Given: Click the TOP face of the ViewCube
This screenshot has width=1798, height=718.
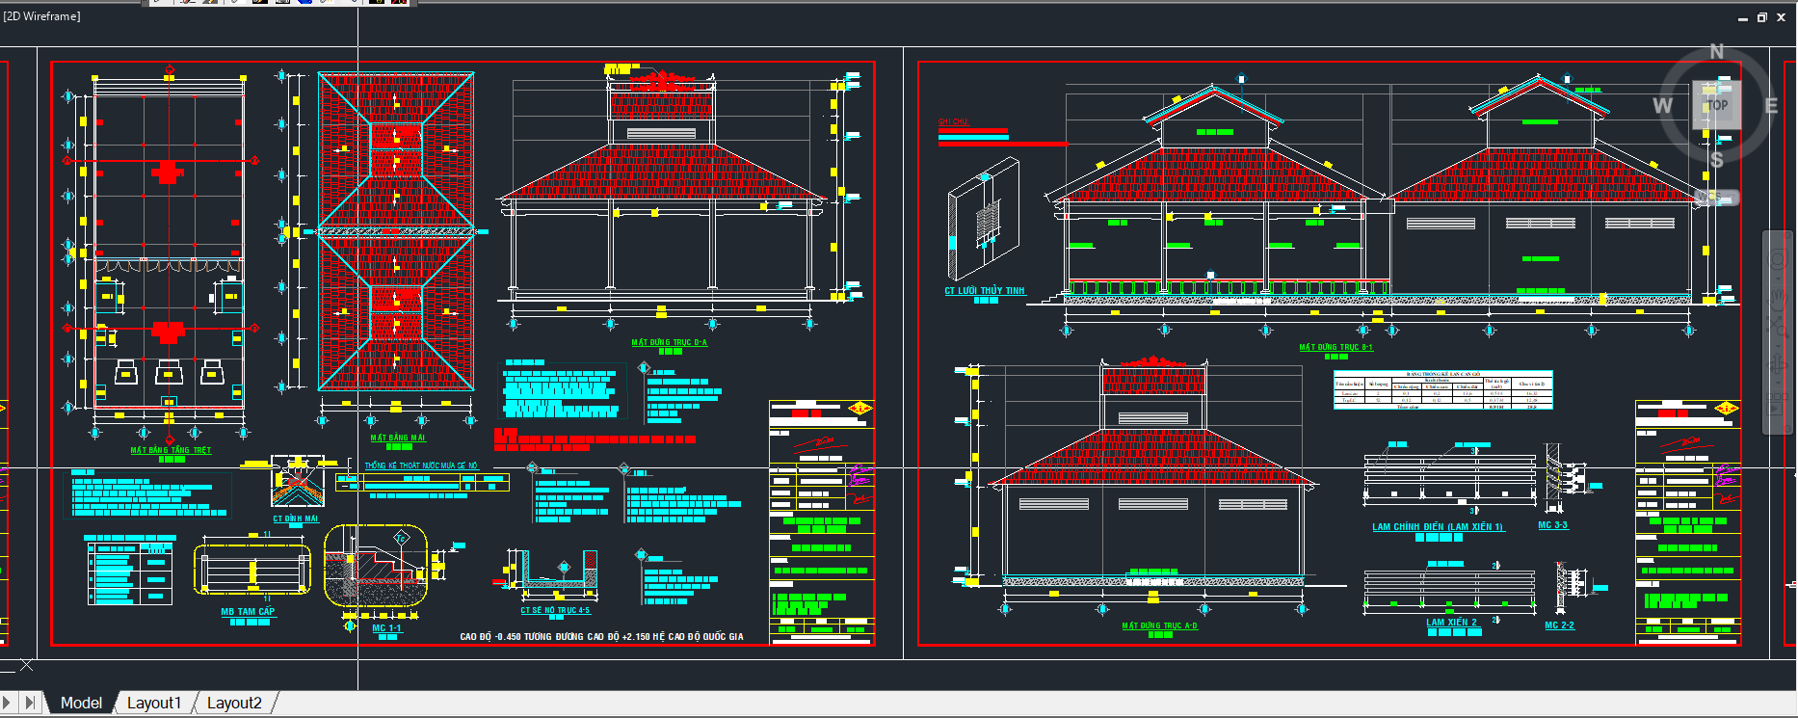Looking at the screenshot, I should [x=1717, y=105].
